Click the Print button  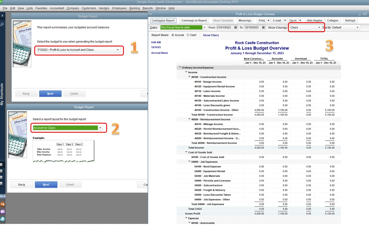tap(262, 21)
